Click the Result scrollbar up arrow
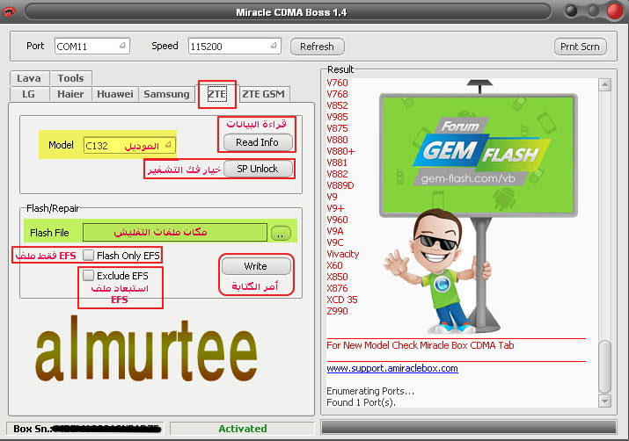This screenshot has width=629, height=441. point(604,85)
